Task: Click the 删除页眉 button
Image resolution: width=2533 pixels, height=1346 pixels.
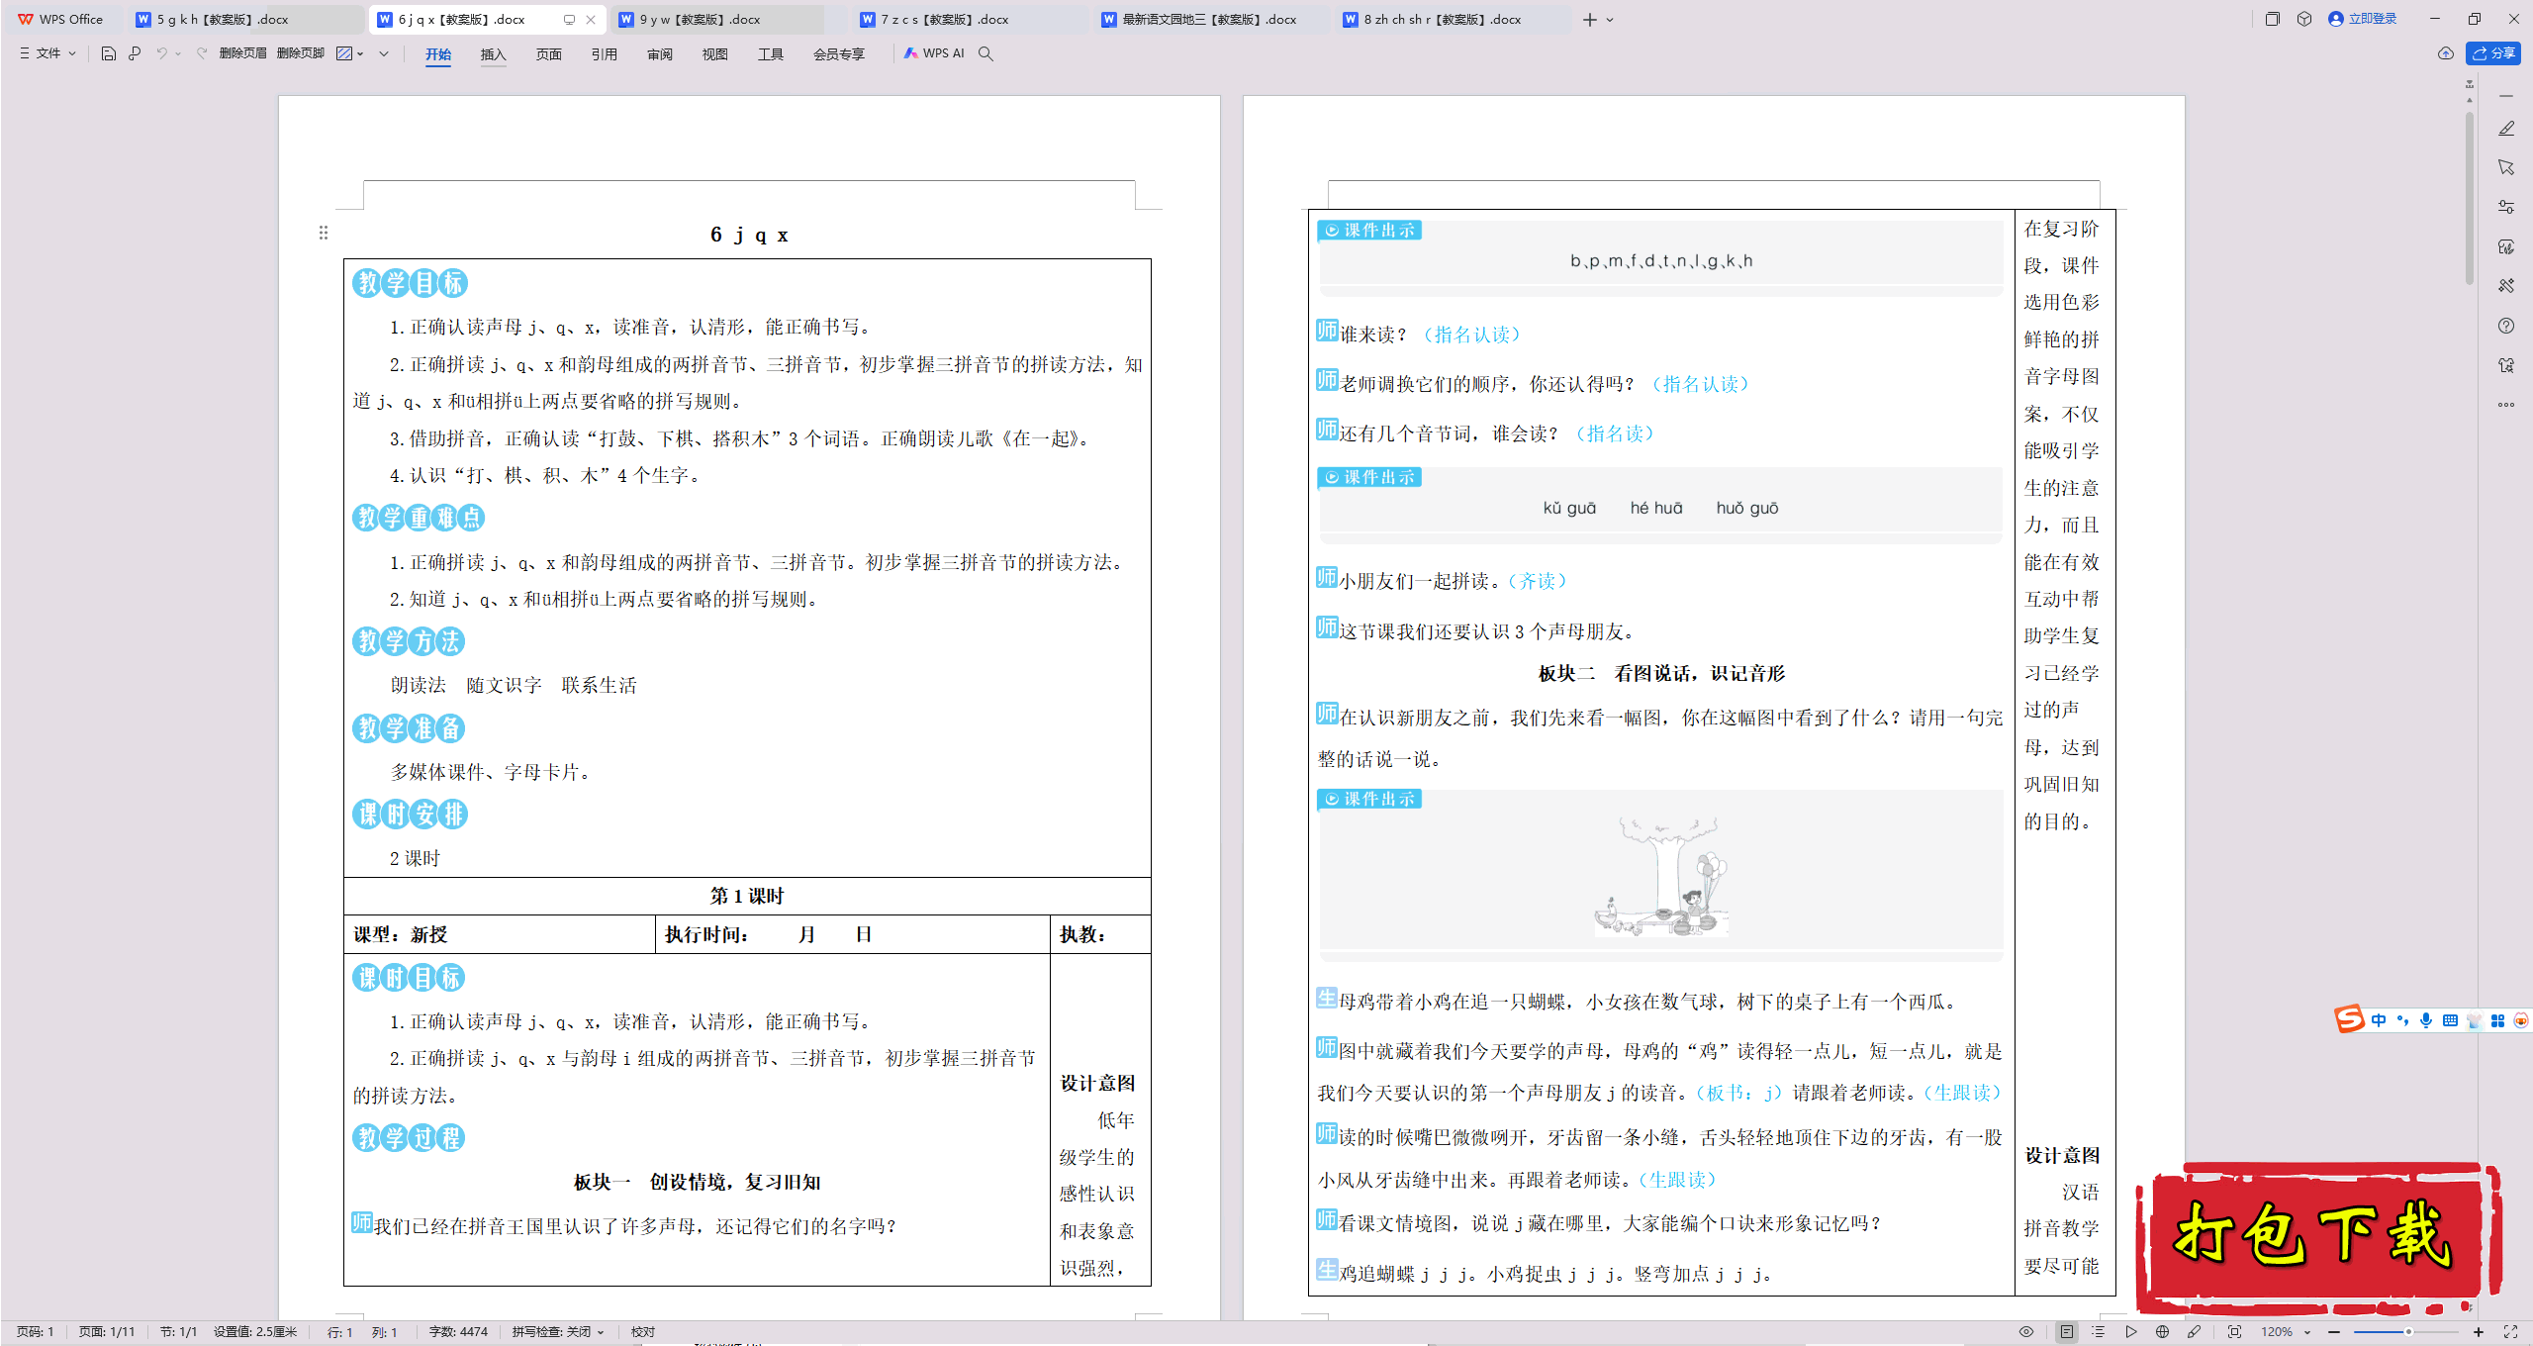Action: point(242,53)
